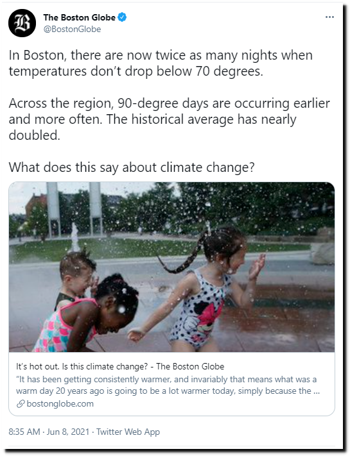Click the Boston Globe profile avatar
The image size is (350, 456).
pos(22,23)
